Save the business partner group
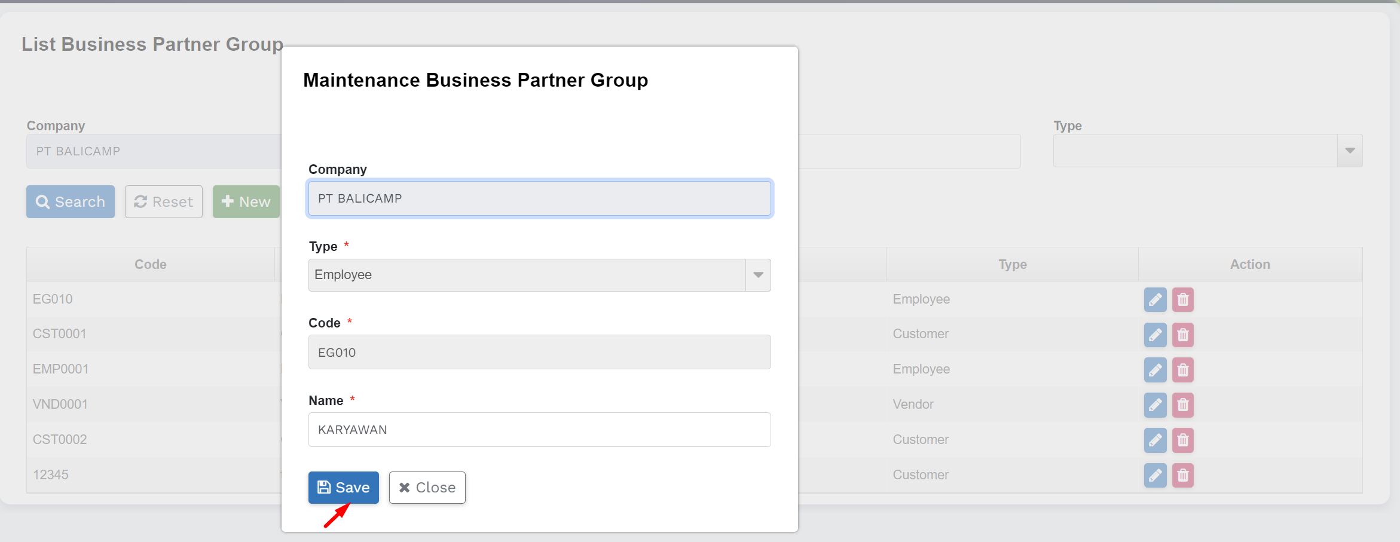This screenshot has width=1400, height=542. 344,488
